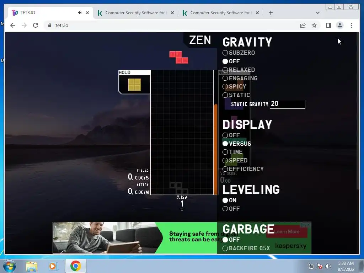This screenshot has height=273, width=364.
Task: Select Speed display mode
Action: click(235, 160)
